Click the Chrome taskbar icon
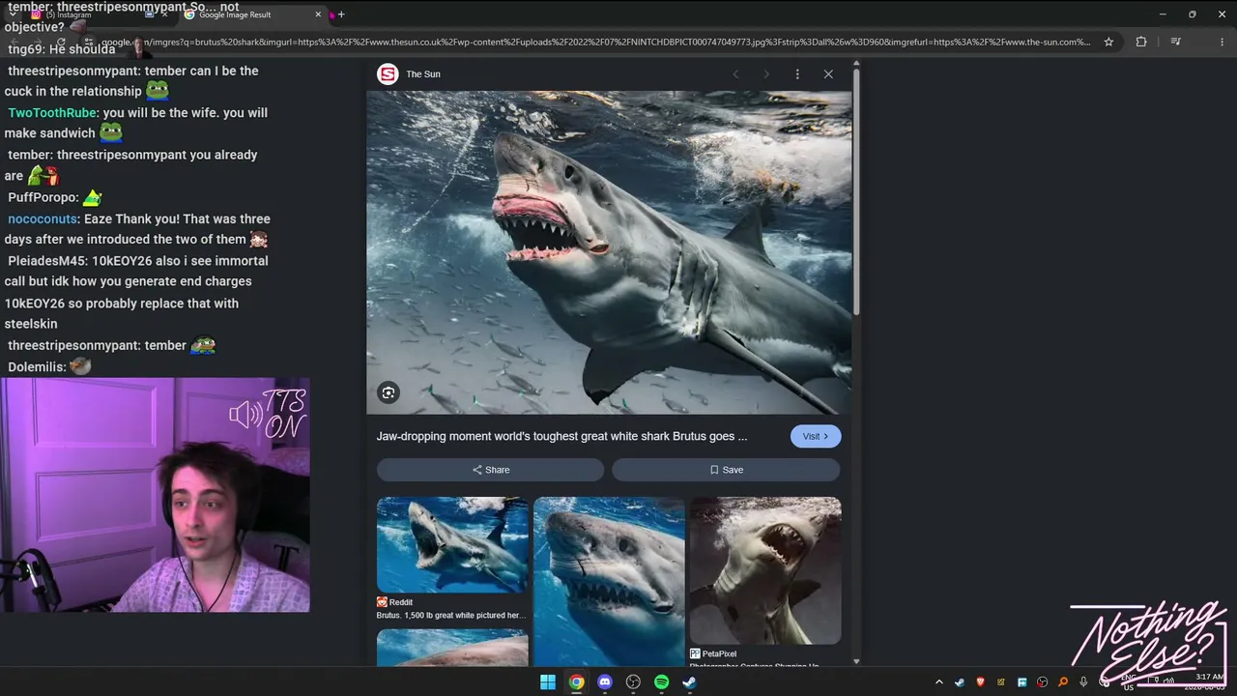The width and height of the screenshot is (1237, 696). pos(576,682)
